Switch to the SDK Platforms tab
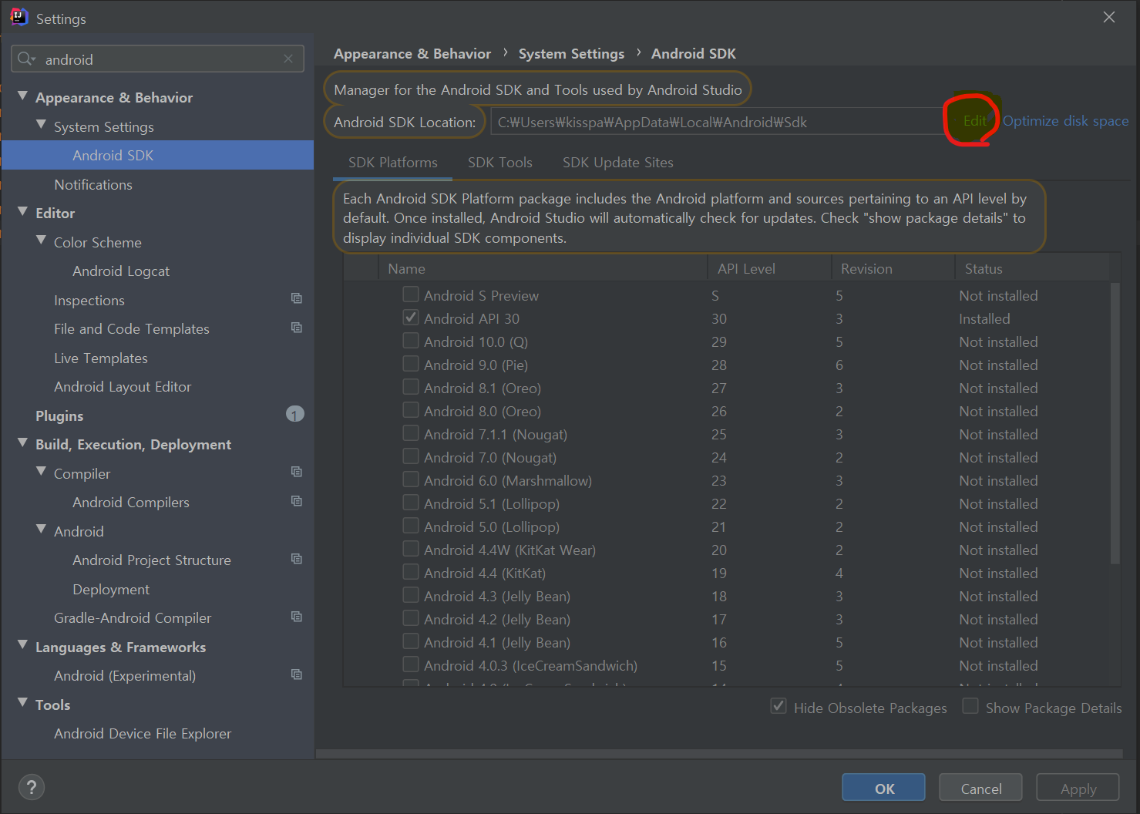1140x814 pixels. click(x=392, y=163)
